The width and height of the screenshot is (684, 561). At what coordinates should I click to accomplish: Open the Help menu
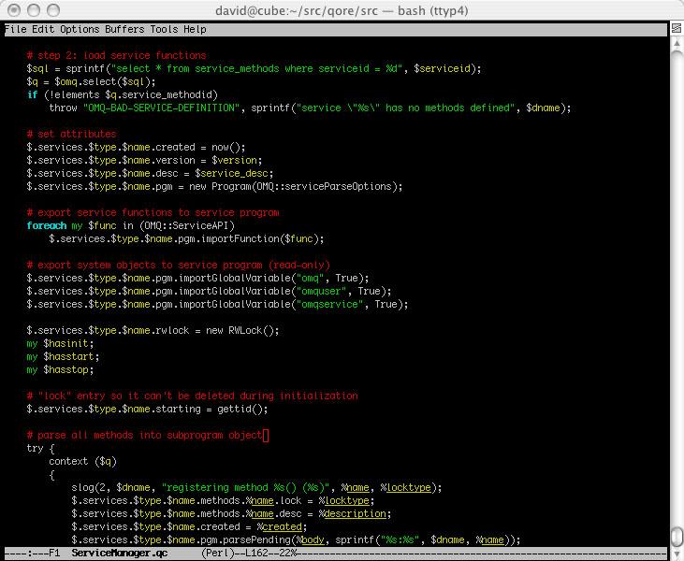[195, 29]
